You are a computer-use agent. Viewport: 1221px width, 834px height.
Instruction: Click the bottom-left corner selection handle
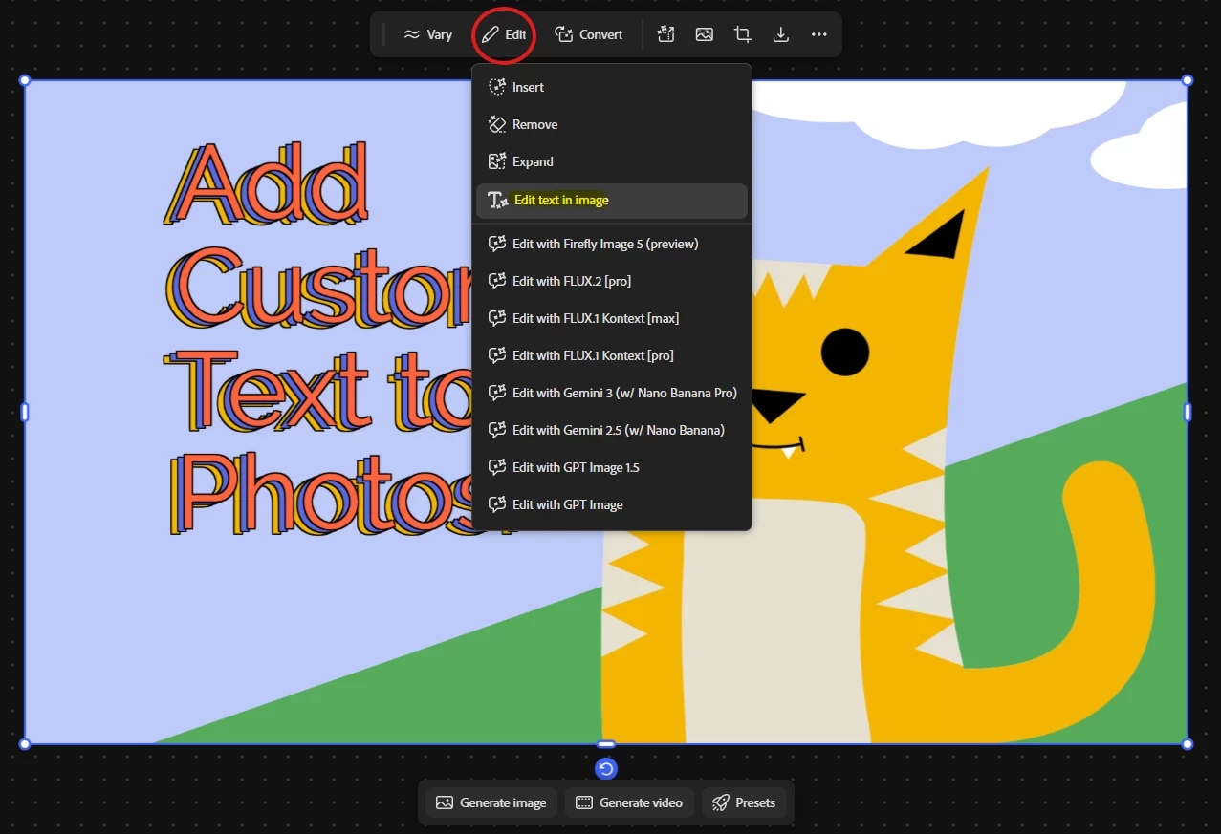click(x=25, y=744)
